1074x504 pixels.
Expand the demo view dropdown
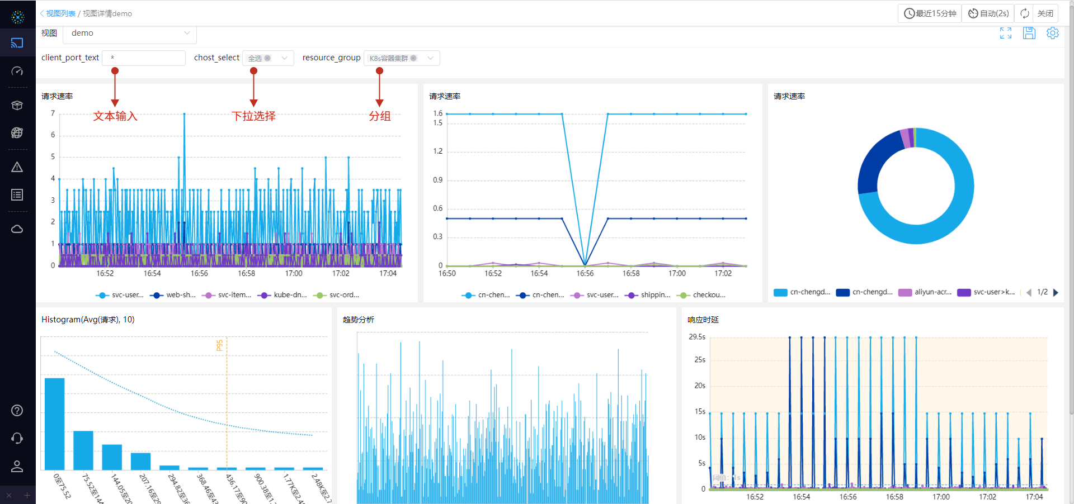pyautogui.click(x=130, y=34)
